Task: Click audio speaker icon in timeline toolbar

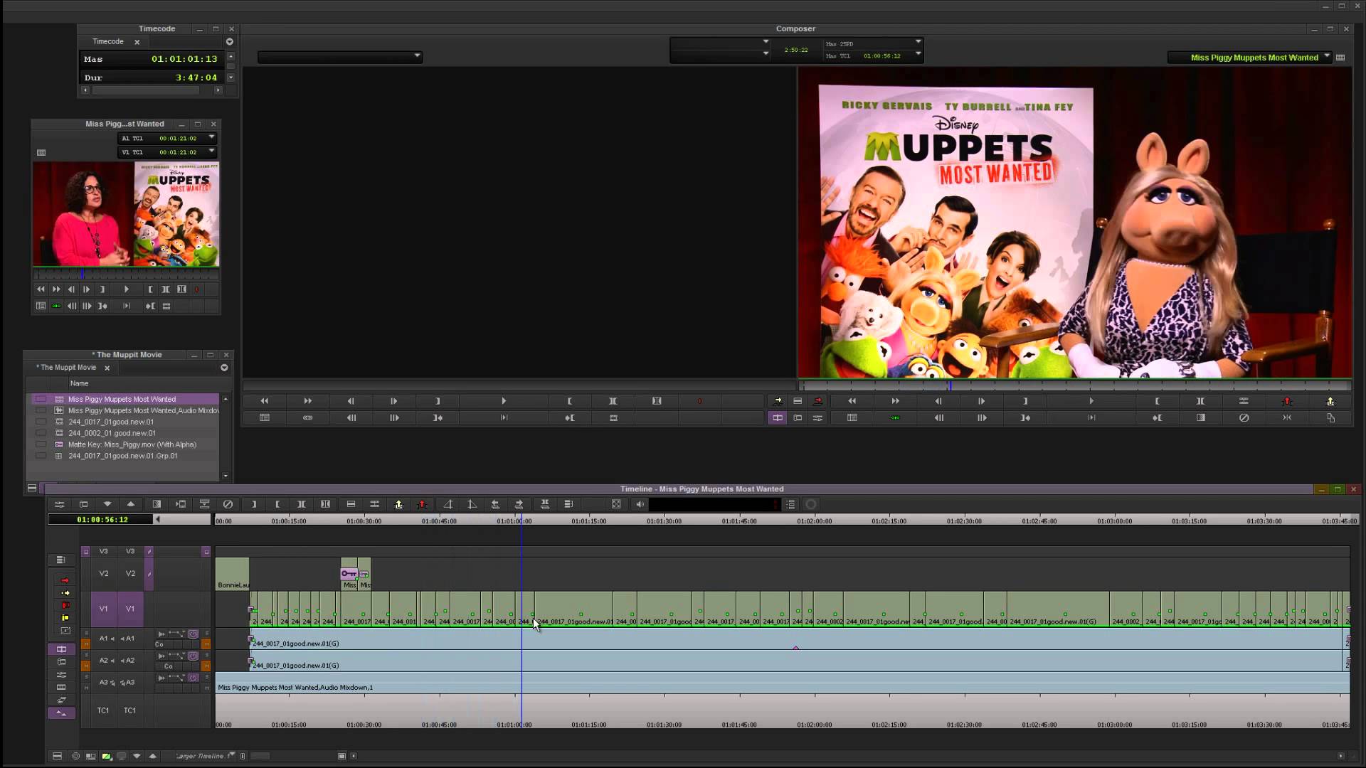Action: (640, 504)
